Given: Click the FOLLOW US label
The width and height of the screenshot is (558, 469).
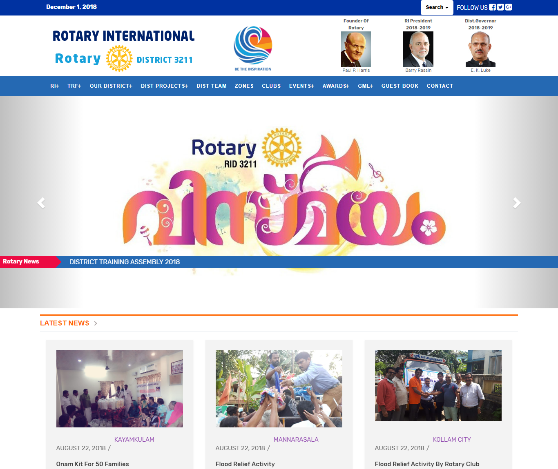Looking at the screenshot, I should pos(472,8).
